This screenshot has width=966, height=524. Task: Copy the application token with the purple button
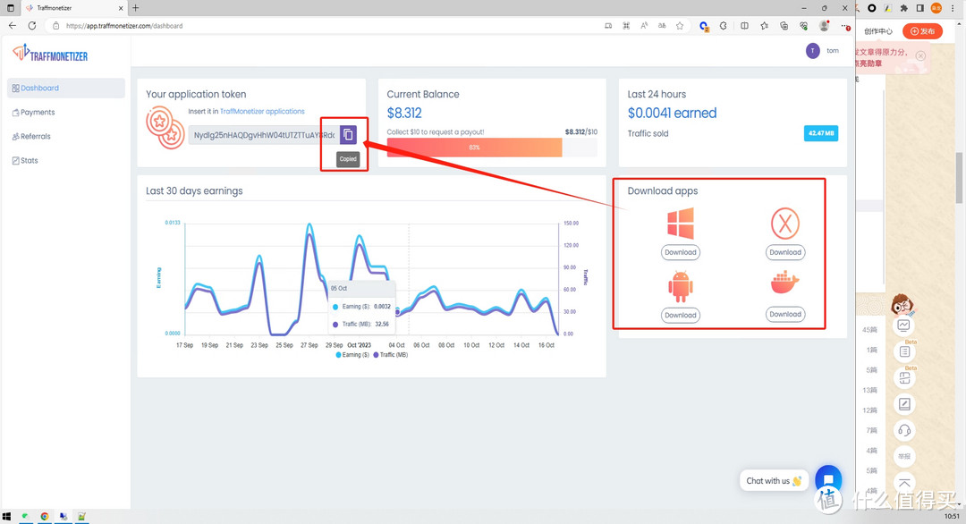tap(348, 135)
